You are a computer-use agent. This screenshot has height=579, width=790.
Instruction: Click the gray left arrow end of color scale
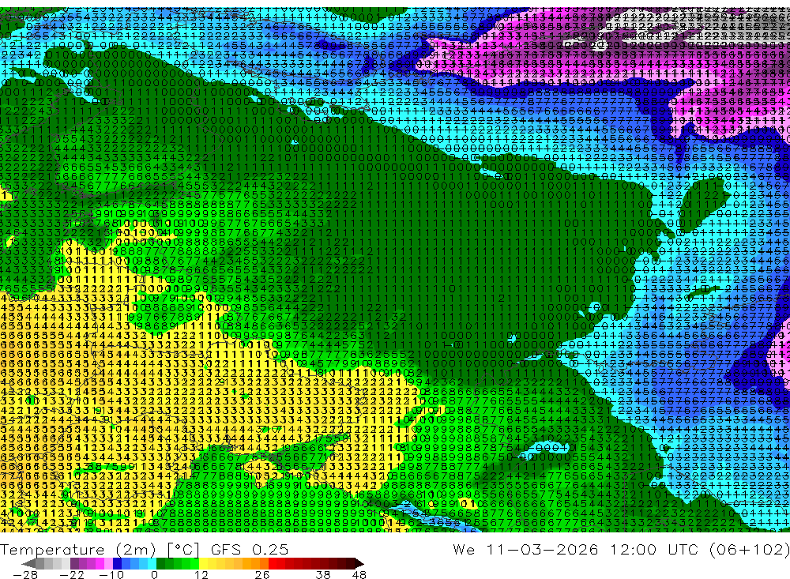[28, 563]
